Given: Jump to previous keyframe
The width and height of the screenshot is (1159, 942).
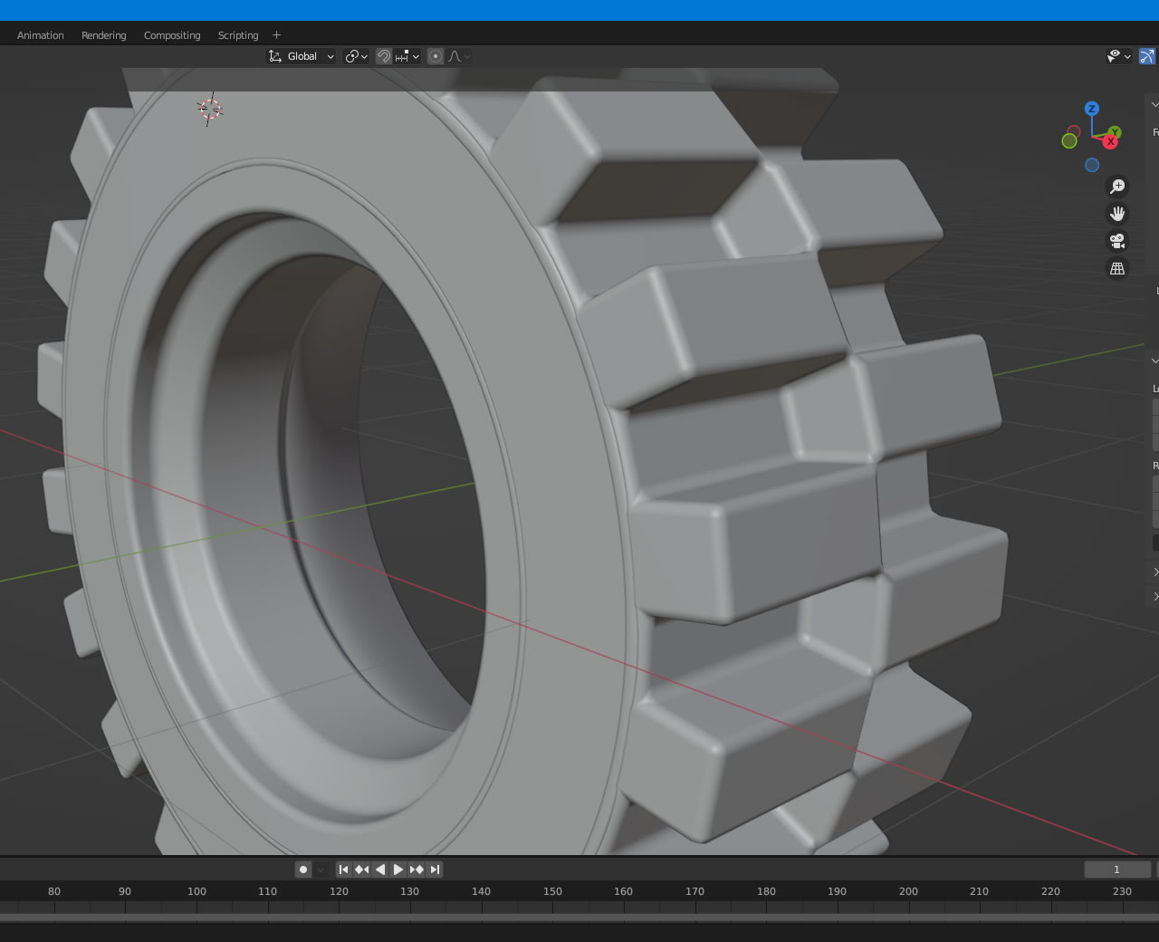Looking at the screenshot, I should (x=362, y=870).
